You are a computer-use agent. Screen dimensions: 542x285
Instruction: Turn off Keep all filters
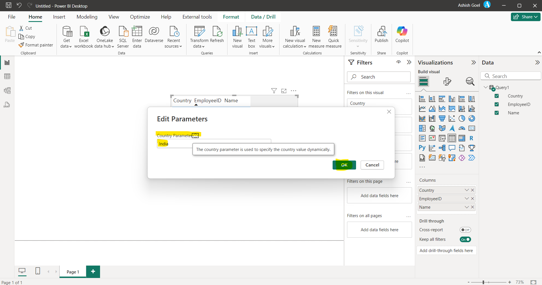(465, 239)
